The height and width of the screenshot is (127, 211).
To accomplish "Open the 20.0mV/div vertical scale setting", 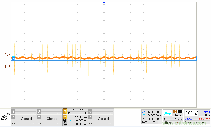I will click(79, 110).
